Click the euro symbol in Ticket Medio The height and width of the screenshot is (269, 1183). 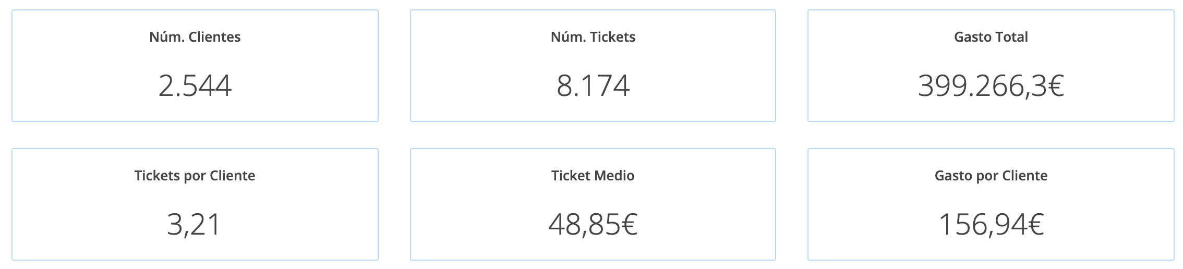(630, 225)
